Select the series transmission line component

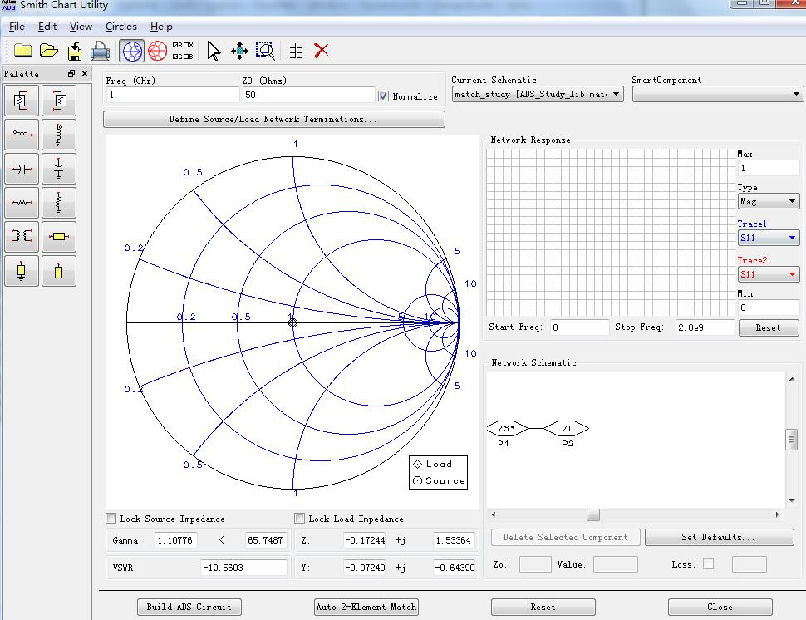click(x=58, y=237)
